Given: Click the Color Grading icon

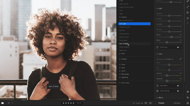Looking at the screenshot, I should [157, 91].
